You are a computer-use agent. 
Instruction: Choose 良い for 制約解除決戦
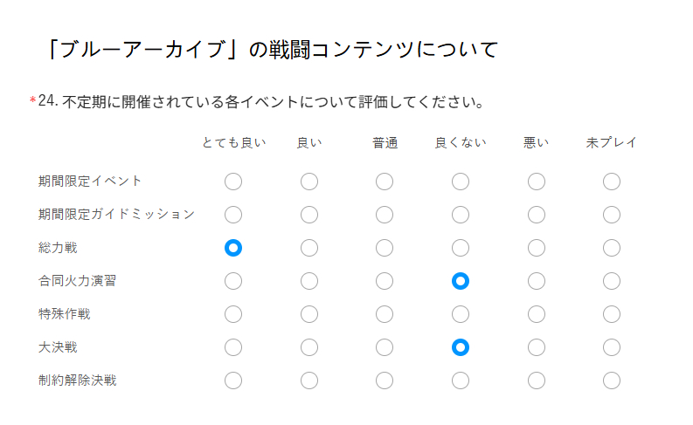click(309, 380)
